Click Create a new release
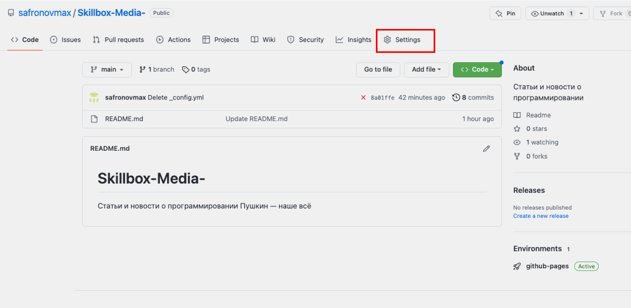 (541, 216)
